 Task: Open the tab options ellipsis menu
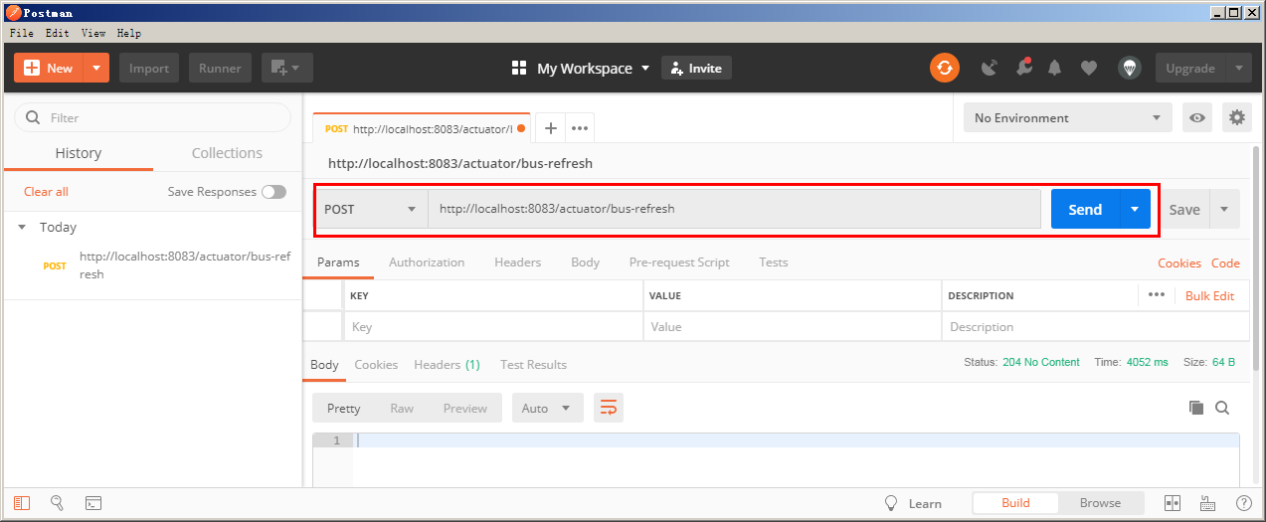(580, 128)
